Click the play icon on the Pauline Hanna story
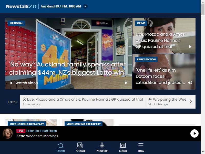 190,47
